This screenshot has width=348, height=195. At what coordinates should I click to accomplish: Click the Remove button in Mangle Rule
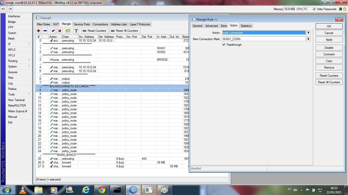click(x=329, y=68)
